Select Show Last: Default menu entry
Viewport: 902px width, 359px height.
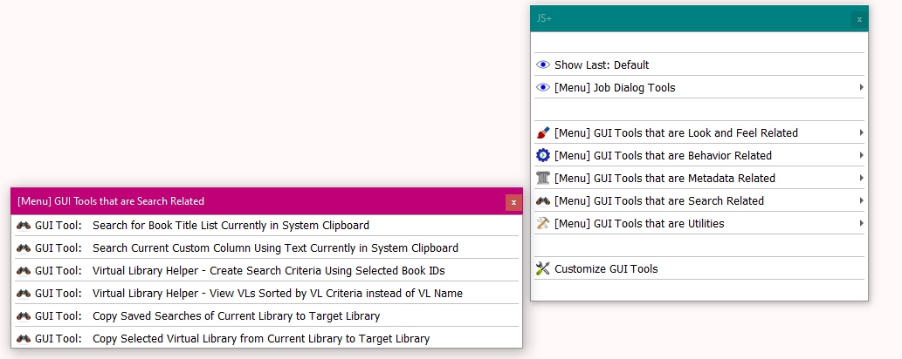click(x=602, y=65)
